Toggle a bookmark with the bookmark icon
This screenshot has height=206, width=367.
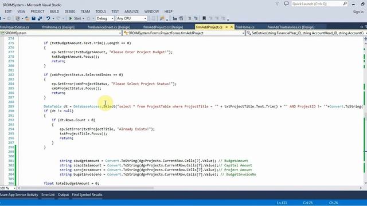coord(204,18)
